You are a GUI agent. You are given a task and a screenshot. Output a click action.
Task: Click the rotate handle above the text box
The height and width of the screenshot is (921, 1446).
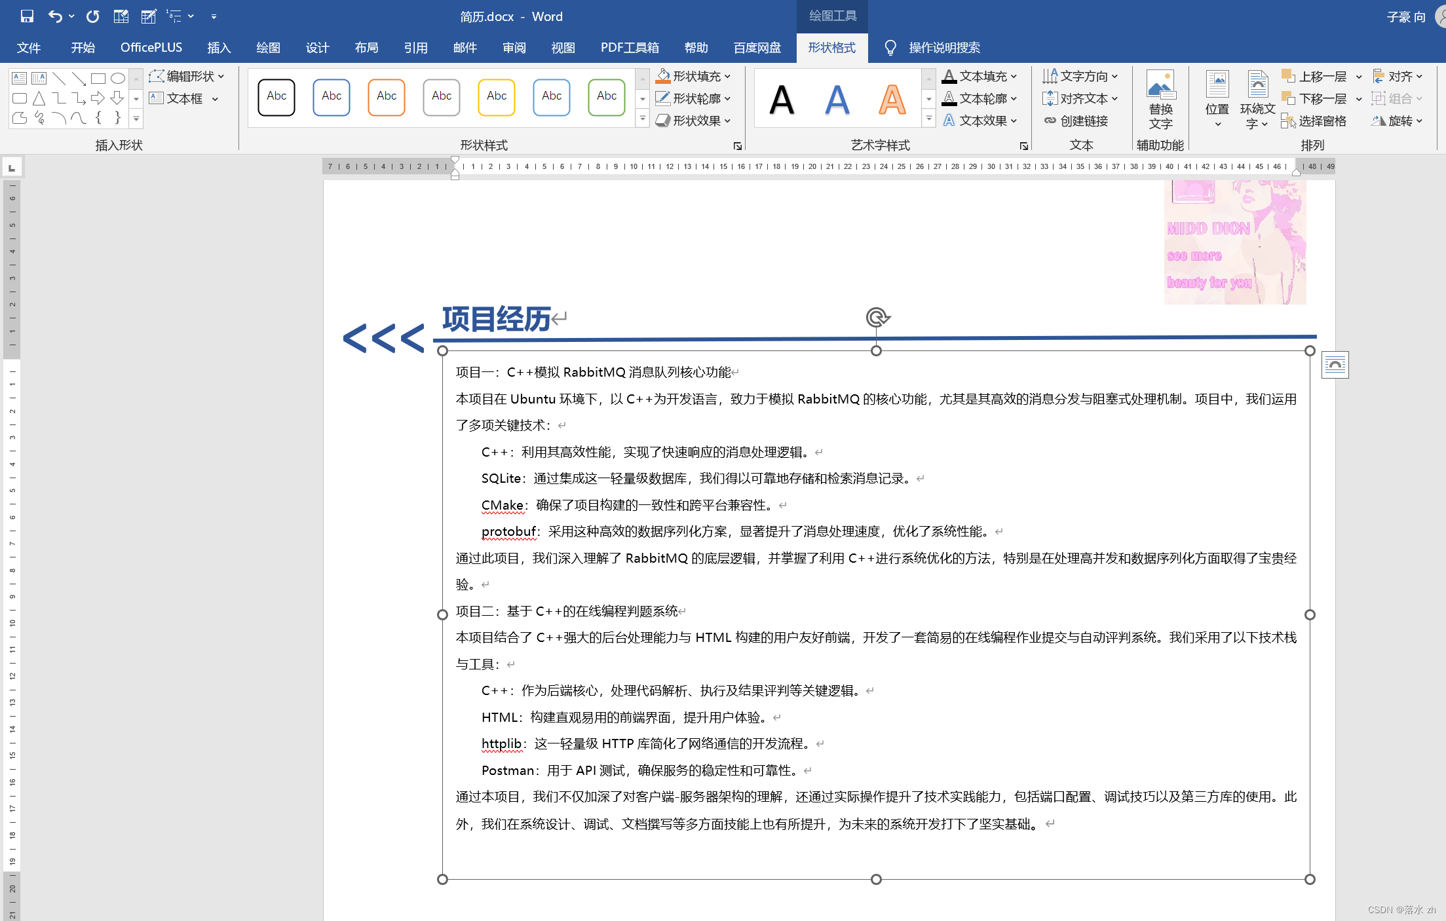tap(877, 317)
